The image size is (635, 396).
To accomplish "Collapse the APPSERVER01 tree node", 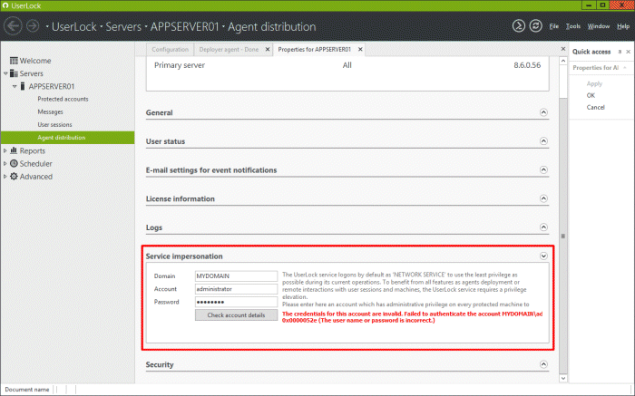I will 15,87.
